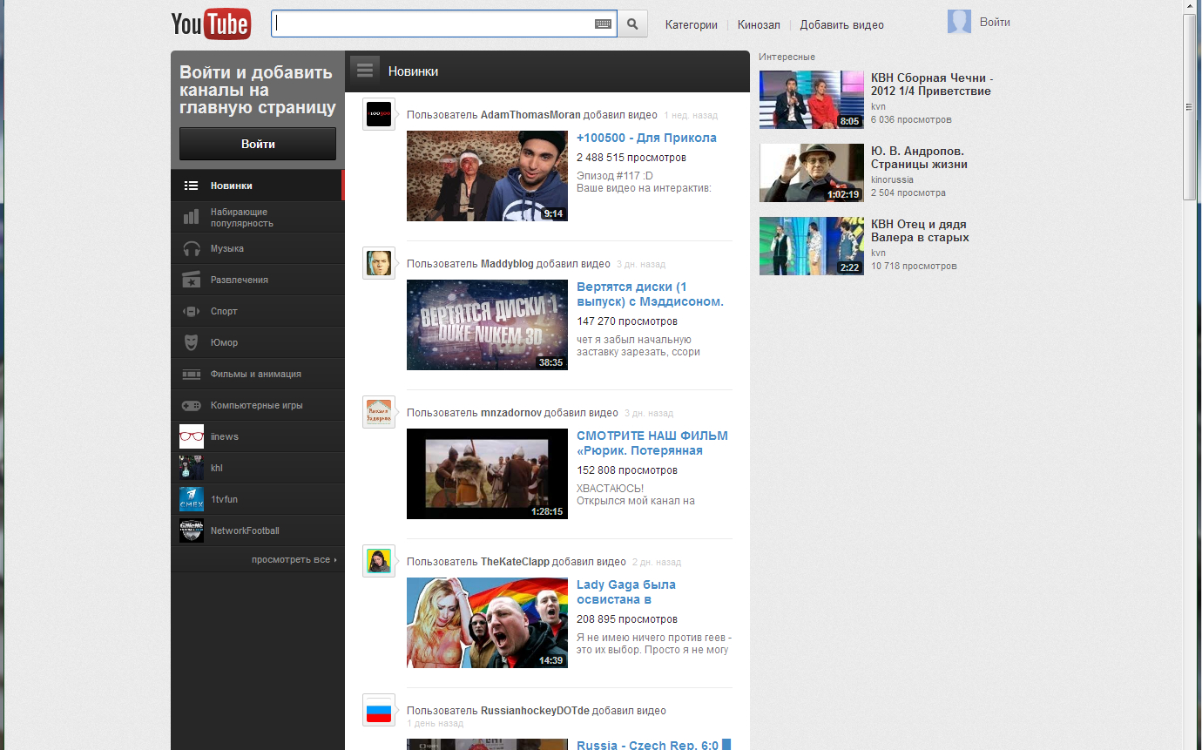
Task: Click the mask icon for Юмор
Action: point(191,342)
